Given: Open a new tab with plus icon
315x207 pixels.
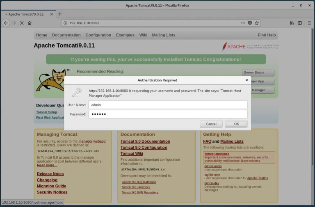Looking at the screenshot, I should [x=60, y=14].
